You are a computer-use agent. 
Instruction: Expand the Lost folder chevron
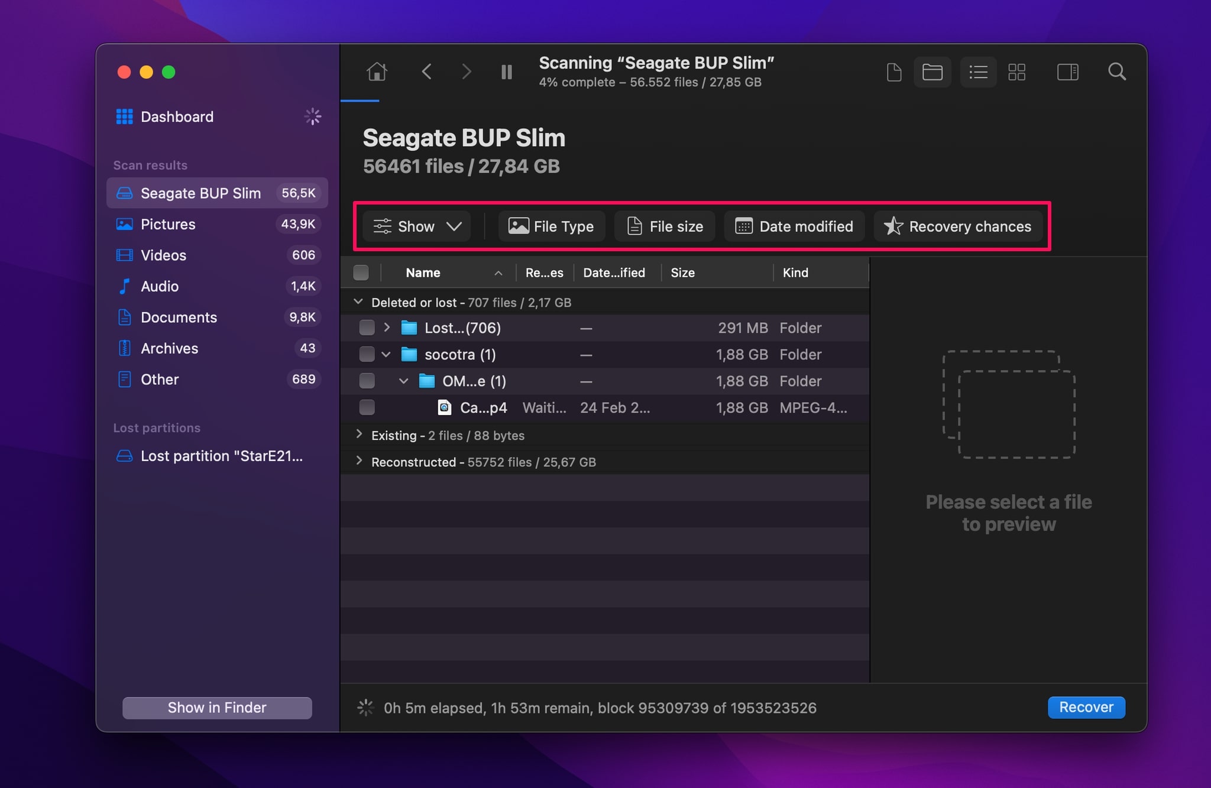click(x=387, y=327)
